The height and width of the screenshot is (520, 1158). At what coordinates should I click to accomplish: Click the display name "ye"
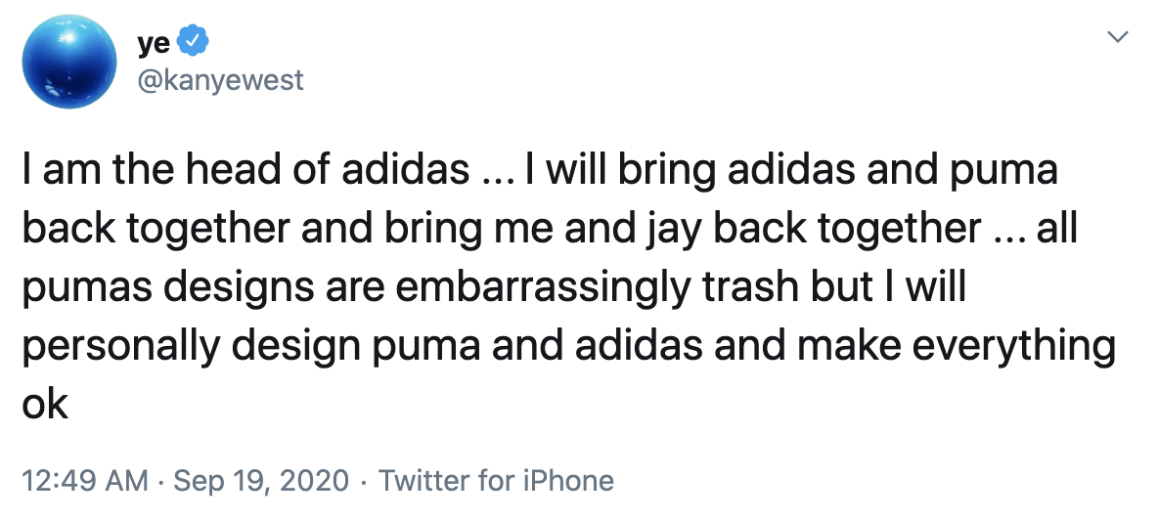pos(155,43)
